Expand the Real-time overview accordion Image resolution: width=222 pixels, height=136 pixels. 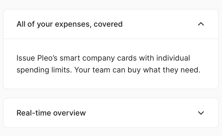[111, 113]
